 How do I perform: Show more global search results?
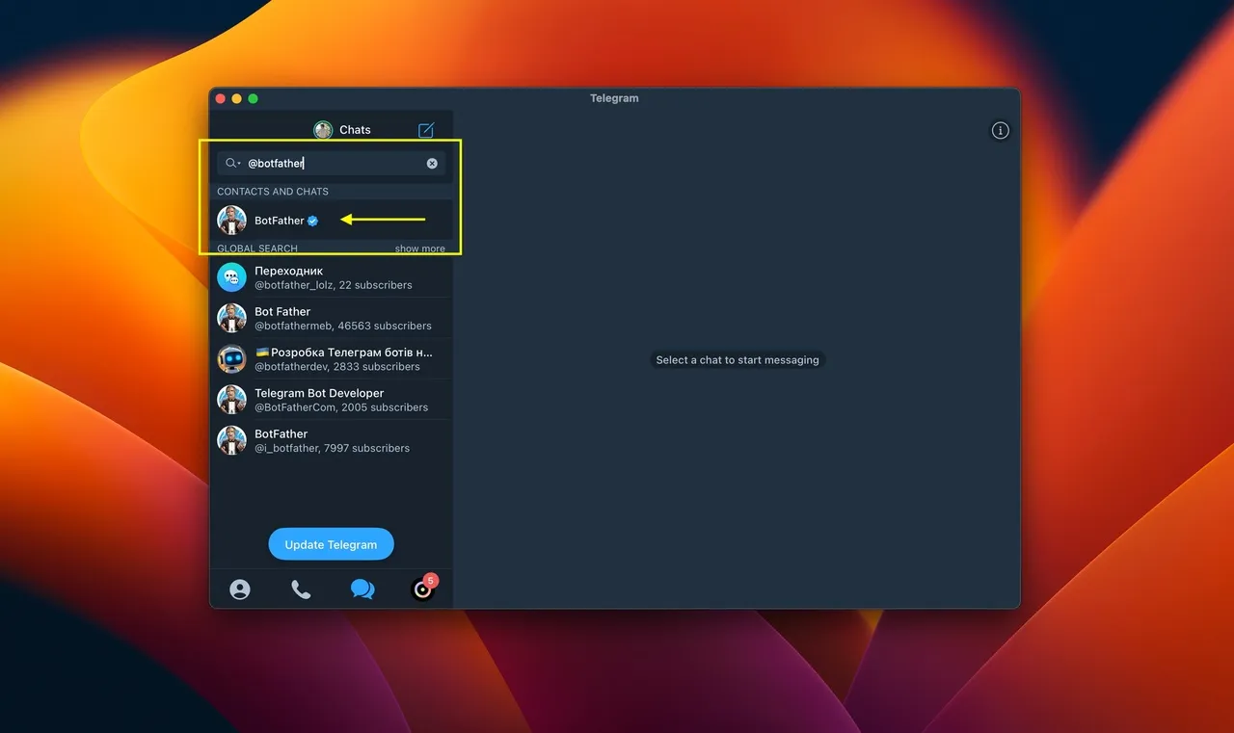click(420, 249)
